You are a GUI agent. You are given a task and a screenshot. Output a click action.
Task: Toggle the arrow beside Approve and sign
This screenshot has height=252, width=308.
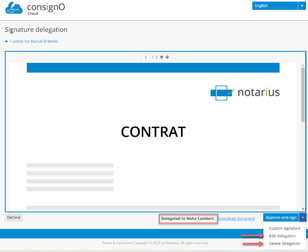click(302, 218)
